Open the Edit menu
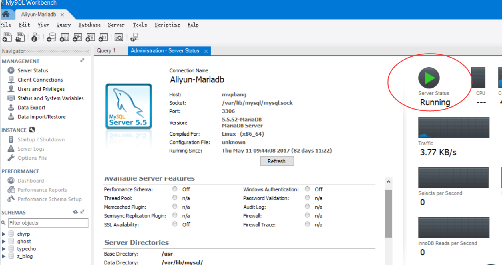This screenshot has height=265, width=502. 24,25
